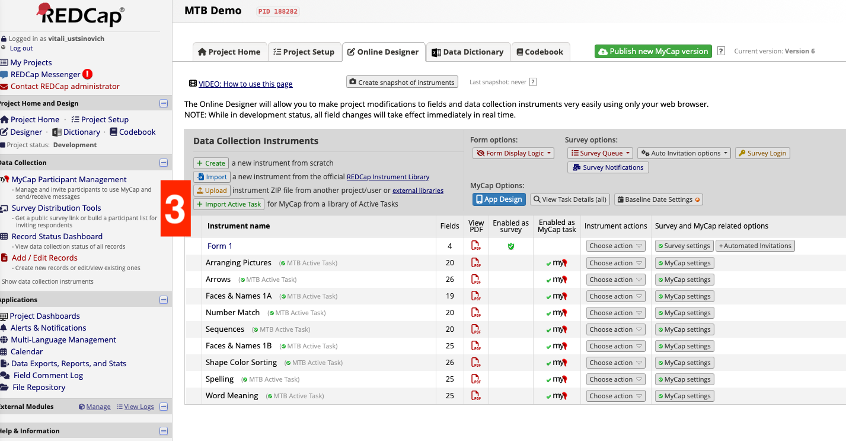846x441 pixels.
Task: Open MyCap settings for Sequences
Action: pos(684,329)
